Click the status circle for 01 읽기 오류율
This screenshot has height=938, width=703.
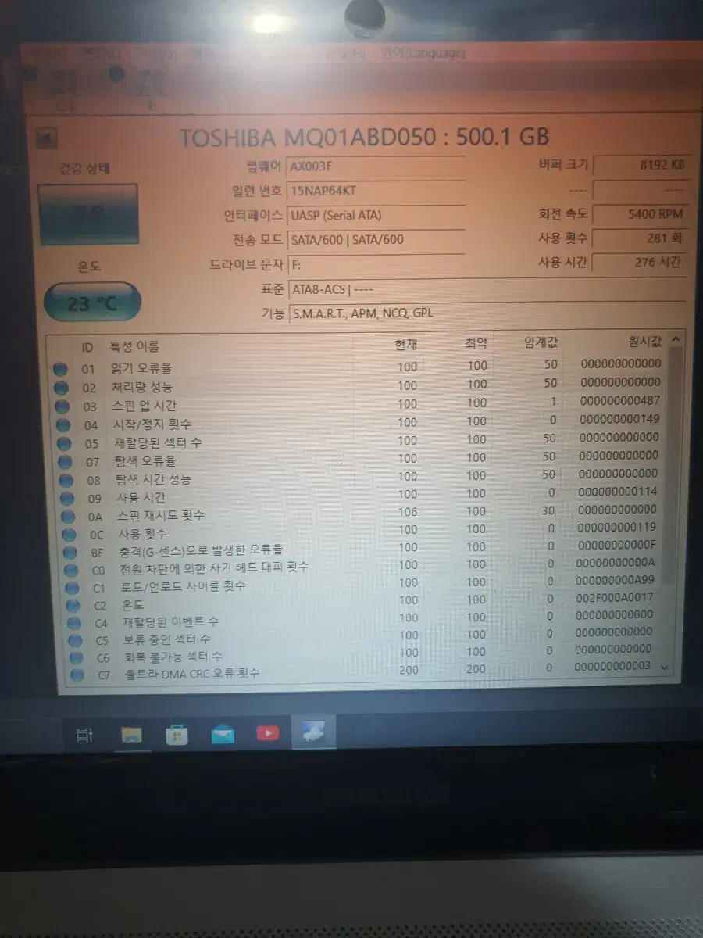tap(61, 369)
